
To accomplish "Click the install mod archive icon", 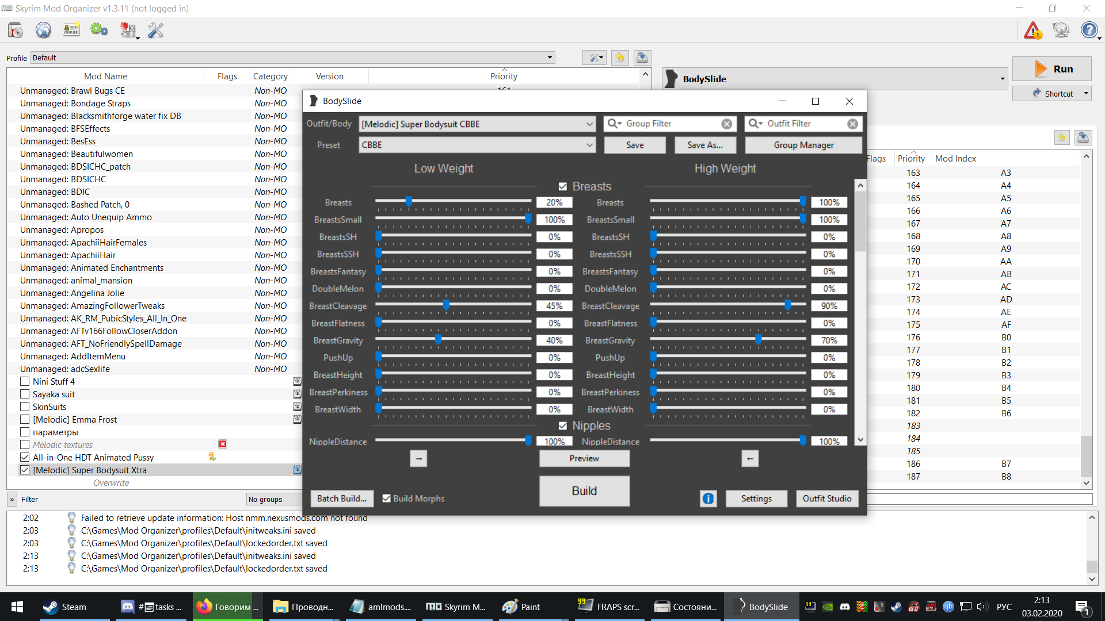I will (16, 30).
